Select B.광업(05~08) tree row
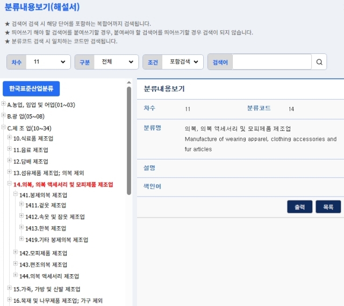 tap(26, 116)
